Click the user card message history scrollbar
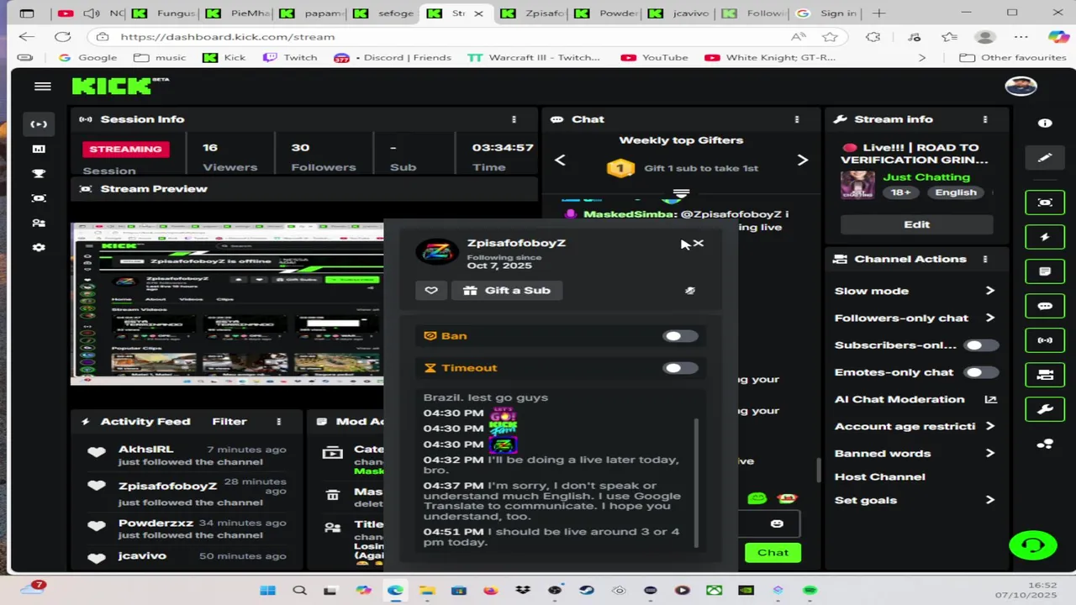This screenshot has width=1076, height=605. [695, 483]
